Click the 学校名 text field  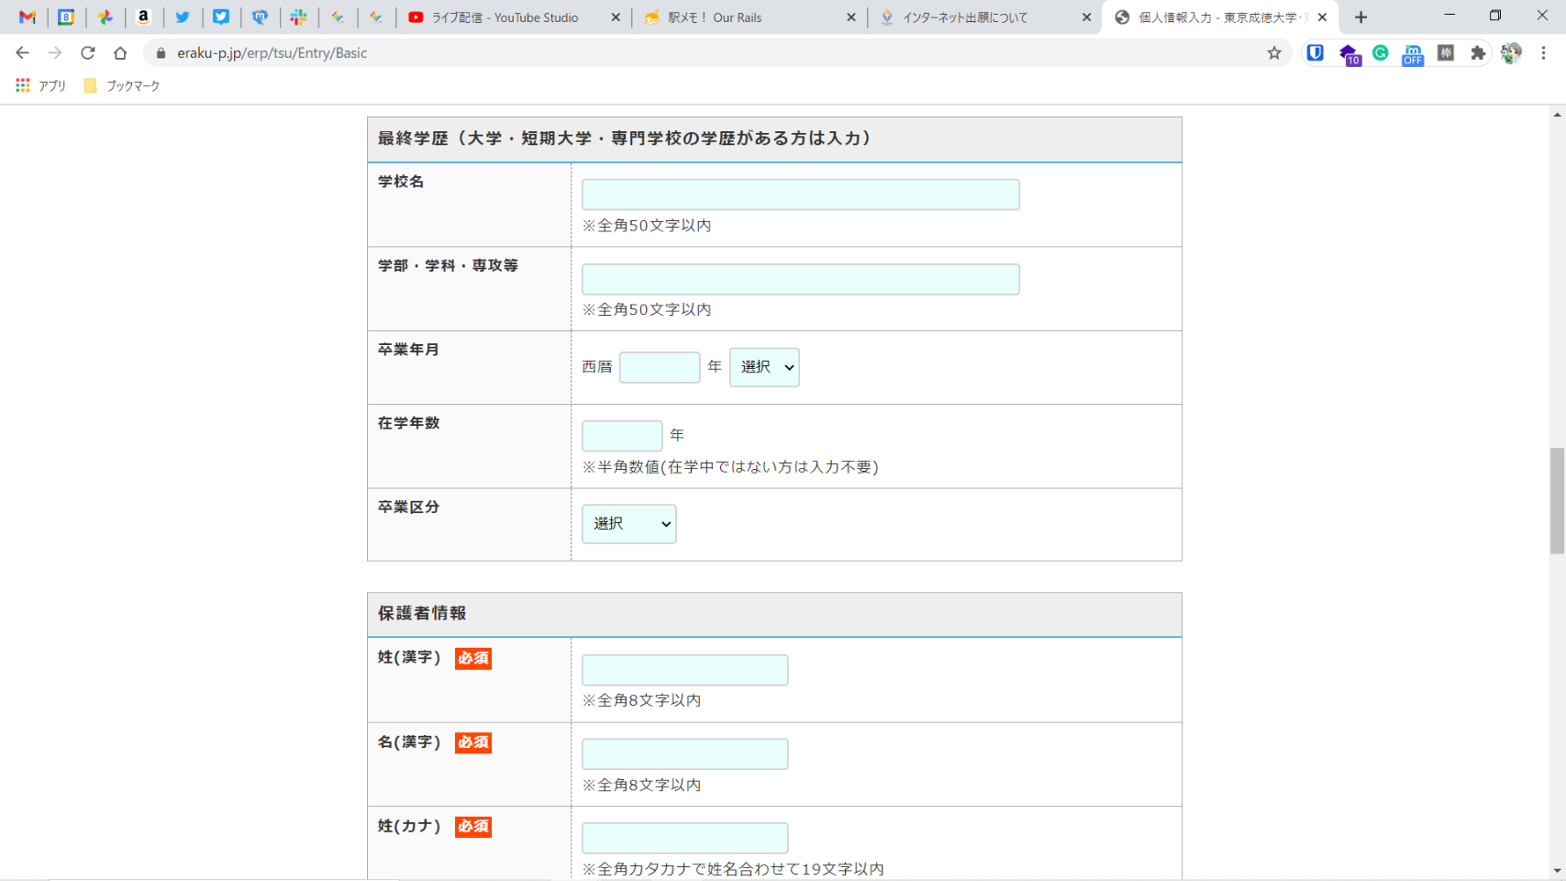pos(800,195)
